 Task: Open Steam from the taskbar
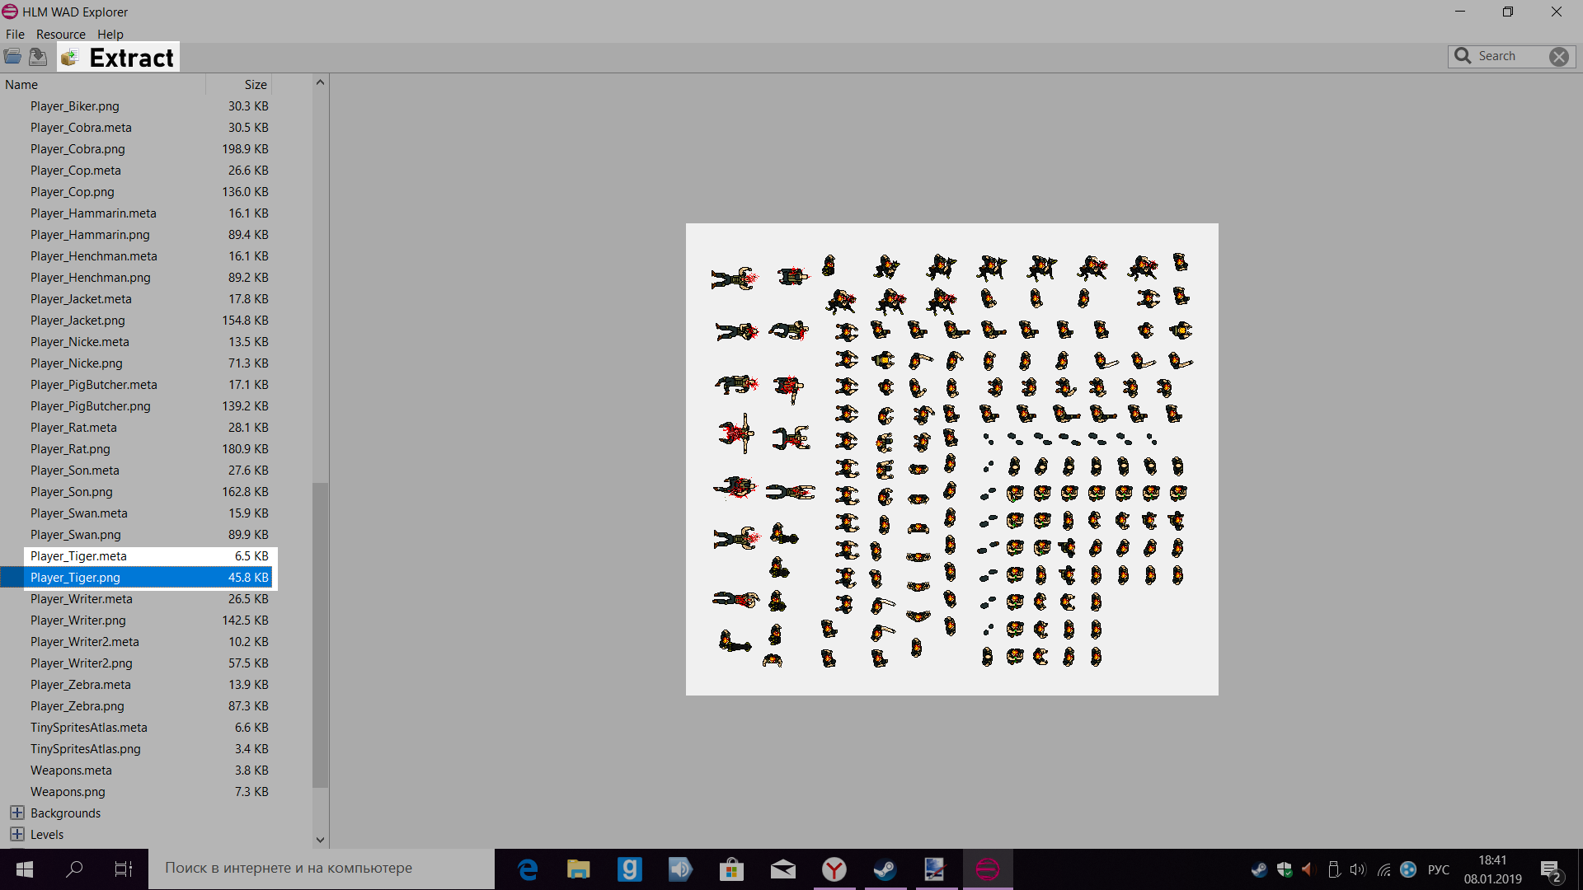point(885,869)
